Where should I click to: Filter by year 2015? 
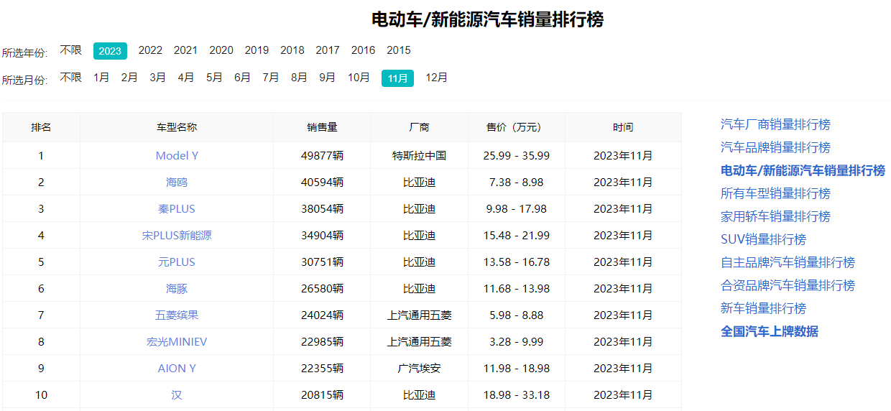click(399, 50)
